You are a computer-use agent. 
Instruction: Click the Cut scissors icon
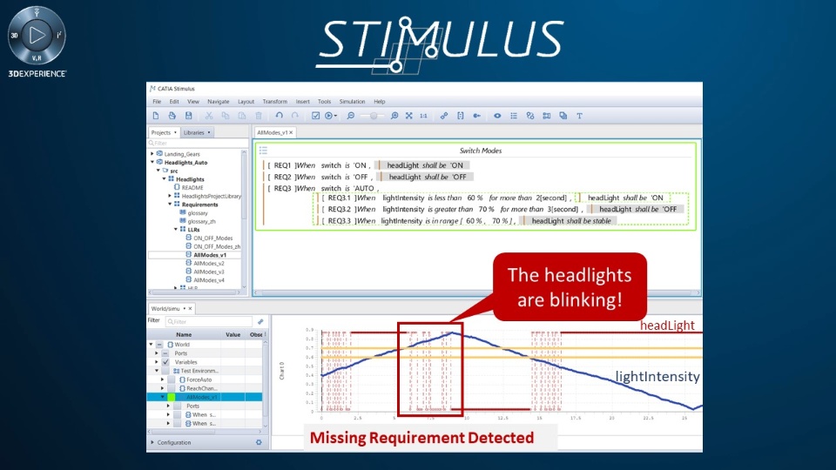coord(209,116)
